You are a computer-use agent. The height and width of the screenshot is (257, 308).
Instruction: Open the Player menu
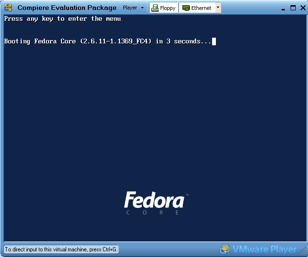(x=130, y=8)
